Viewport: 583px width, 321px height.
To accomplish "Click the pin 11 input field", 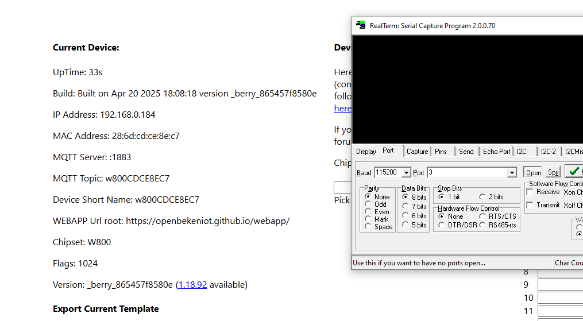I will click(x=561, y=311).
